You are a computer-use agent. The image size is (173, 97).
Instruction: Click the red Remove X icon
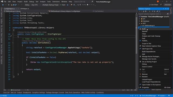[140, 74]
